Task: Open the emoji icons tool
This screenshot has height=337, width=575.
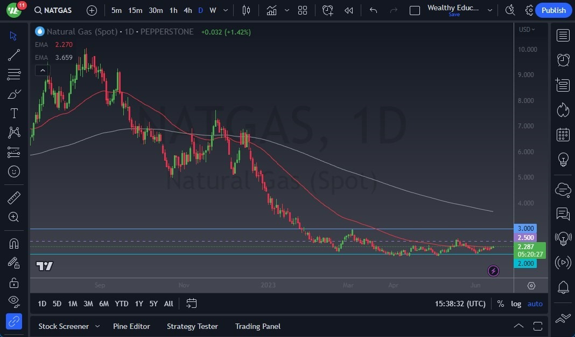Action: click(x=13, y=171)
